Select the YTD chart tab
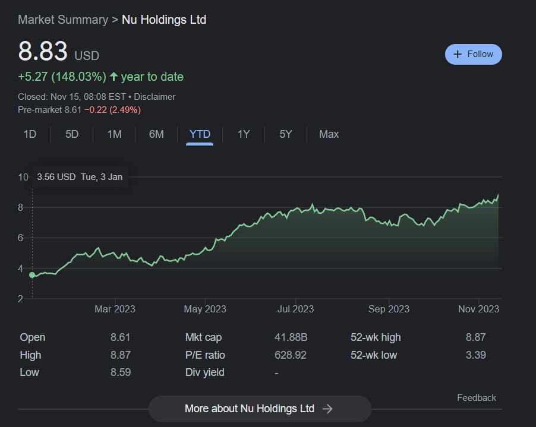Viewport: 536px width, 427px height. (200, 134)
